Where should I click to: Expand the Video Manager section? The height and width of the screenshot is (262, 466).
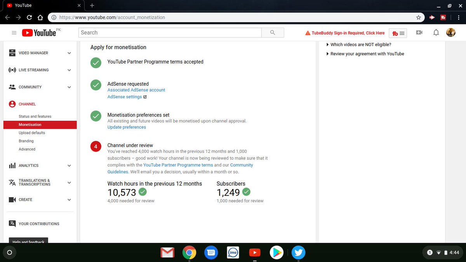tap(69, 53)
